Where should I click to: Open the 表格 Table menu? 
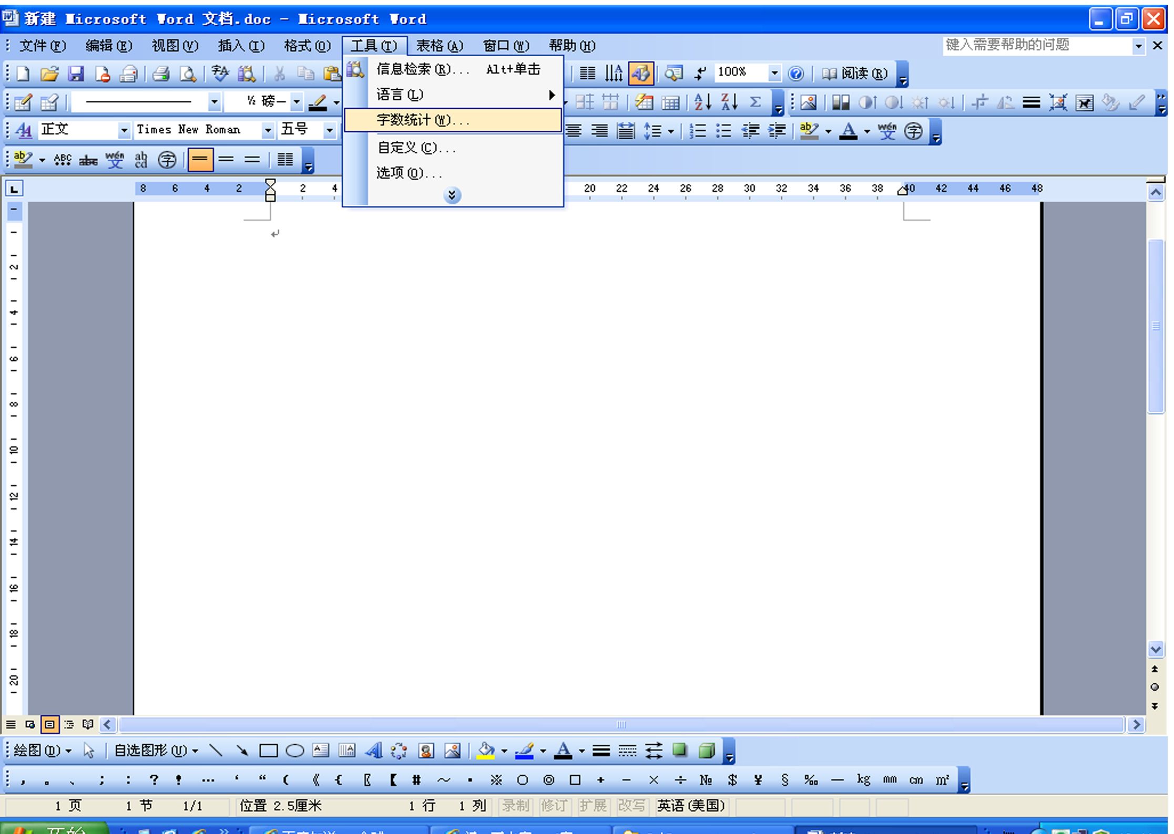point(440,46)
